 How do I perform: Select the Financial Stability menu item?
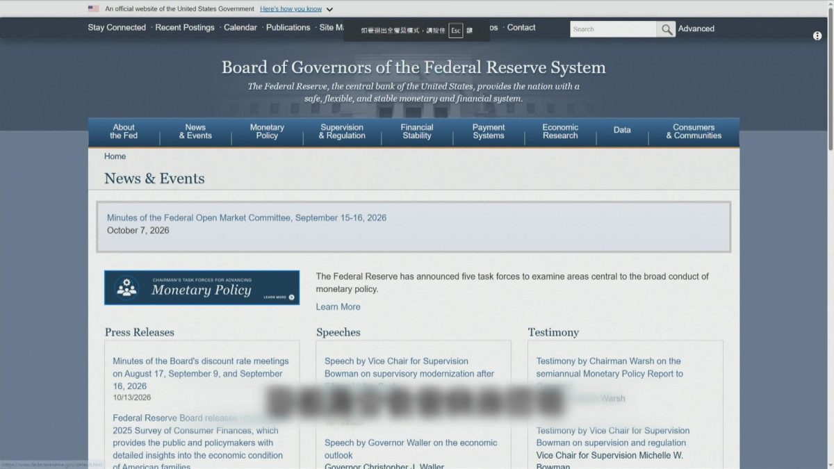pos(417,131)
